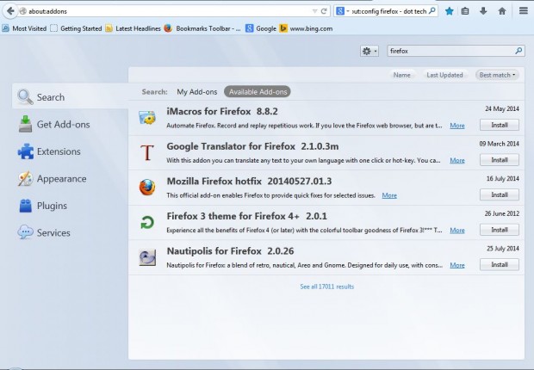Click the iMacros for Firefox 8.8.2 title
Screen dimensions: 534x370
pos(222,111)
